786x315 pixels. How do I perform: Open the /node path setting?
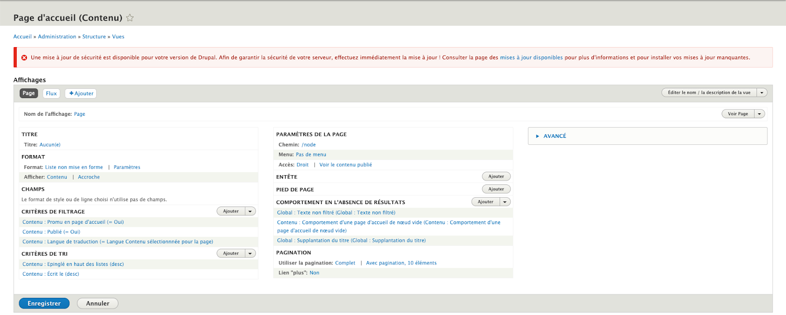[309, 145]
